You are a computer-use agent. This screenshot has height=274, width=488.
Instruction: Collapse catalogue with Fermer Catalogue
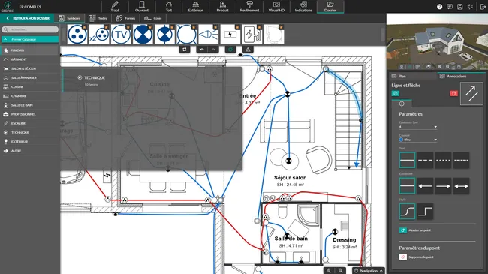30,39
